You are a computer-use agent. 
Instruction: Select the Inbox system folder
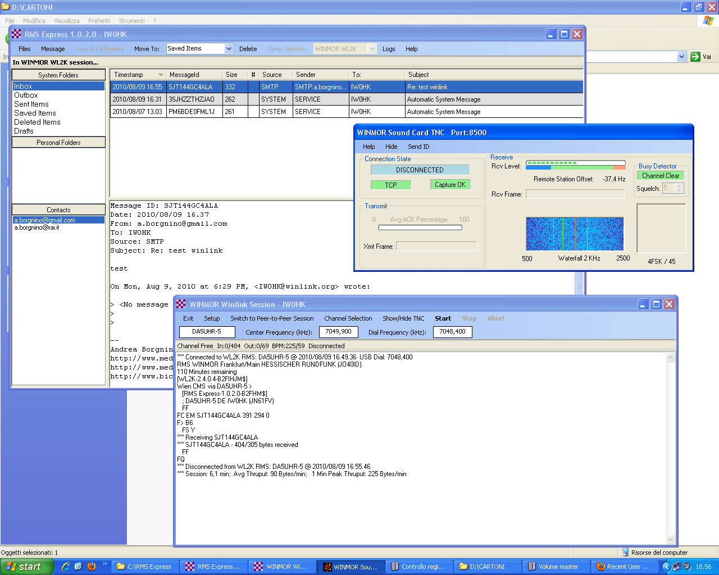[58, 86]
